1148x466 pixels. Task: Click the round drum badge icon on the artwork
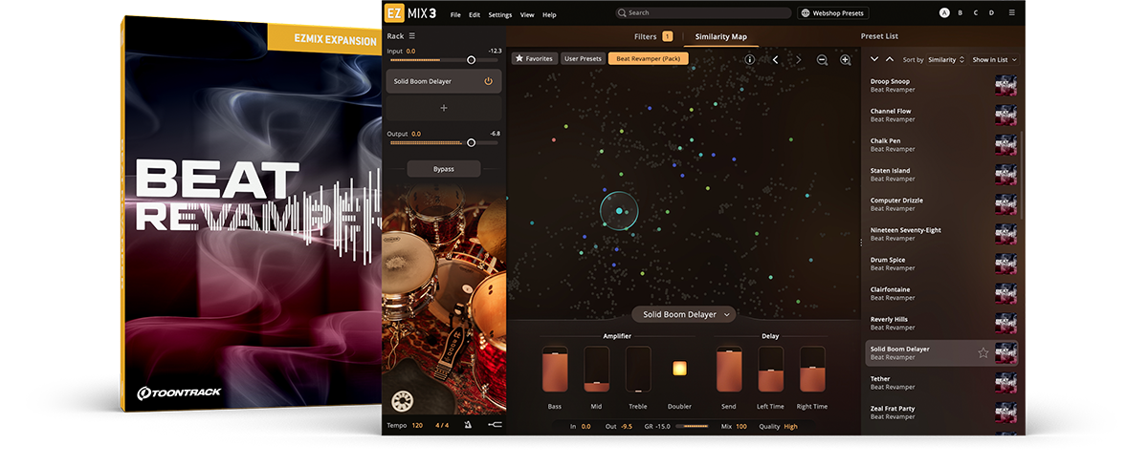pyautogui.click(x=402, y=402)
